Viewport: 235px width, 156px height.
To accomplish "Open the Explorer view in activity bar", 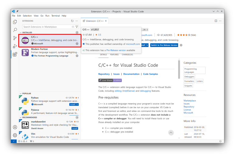I will 15,22.
